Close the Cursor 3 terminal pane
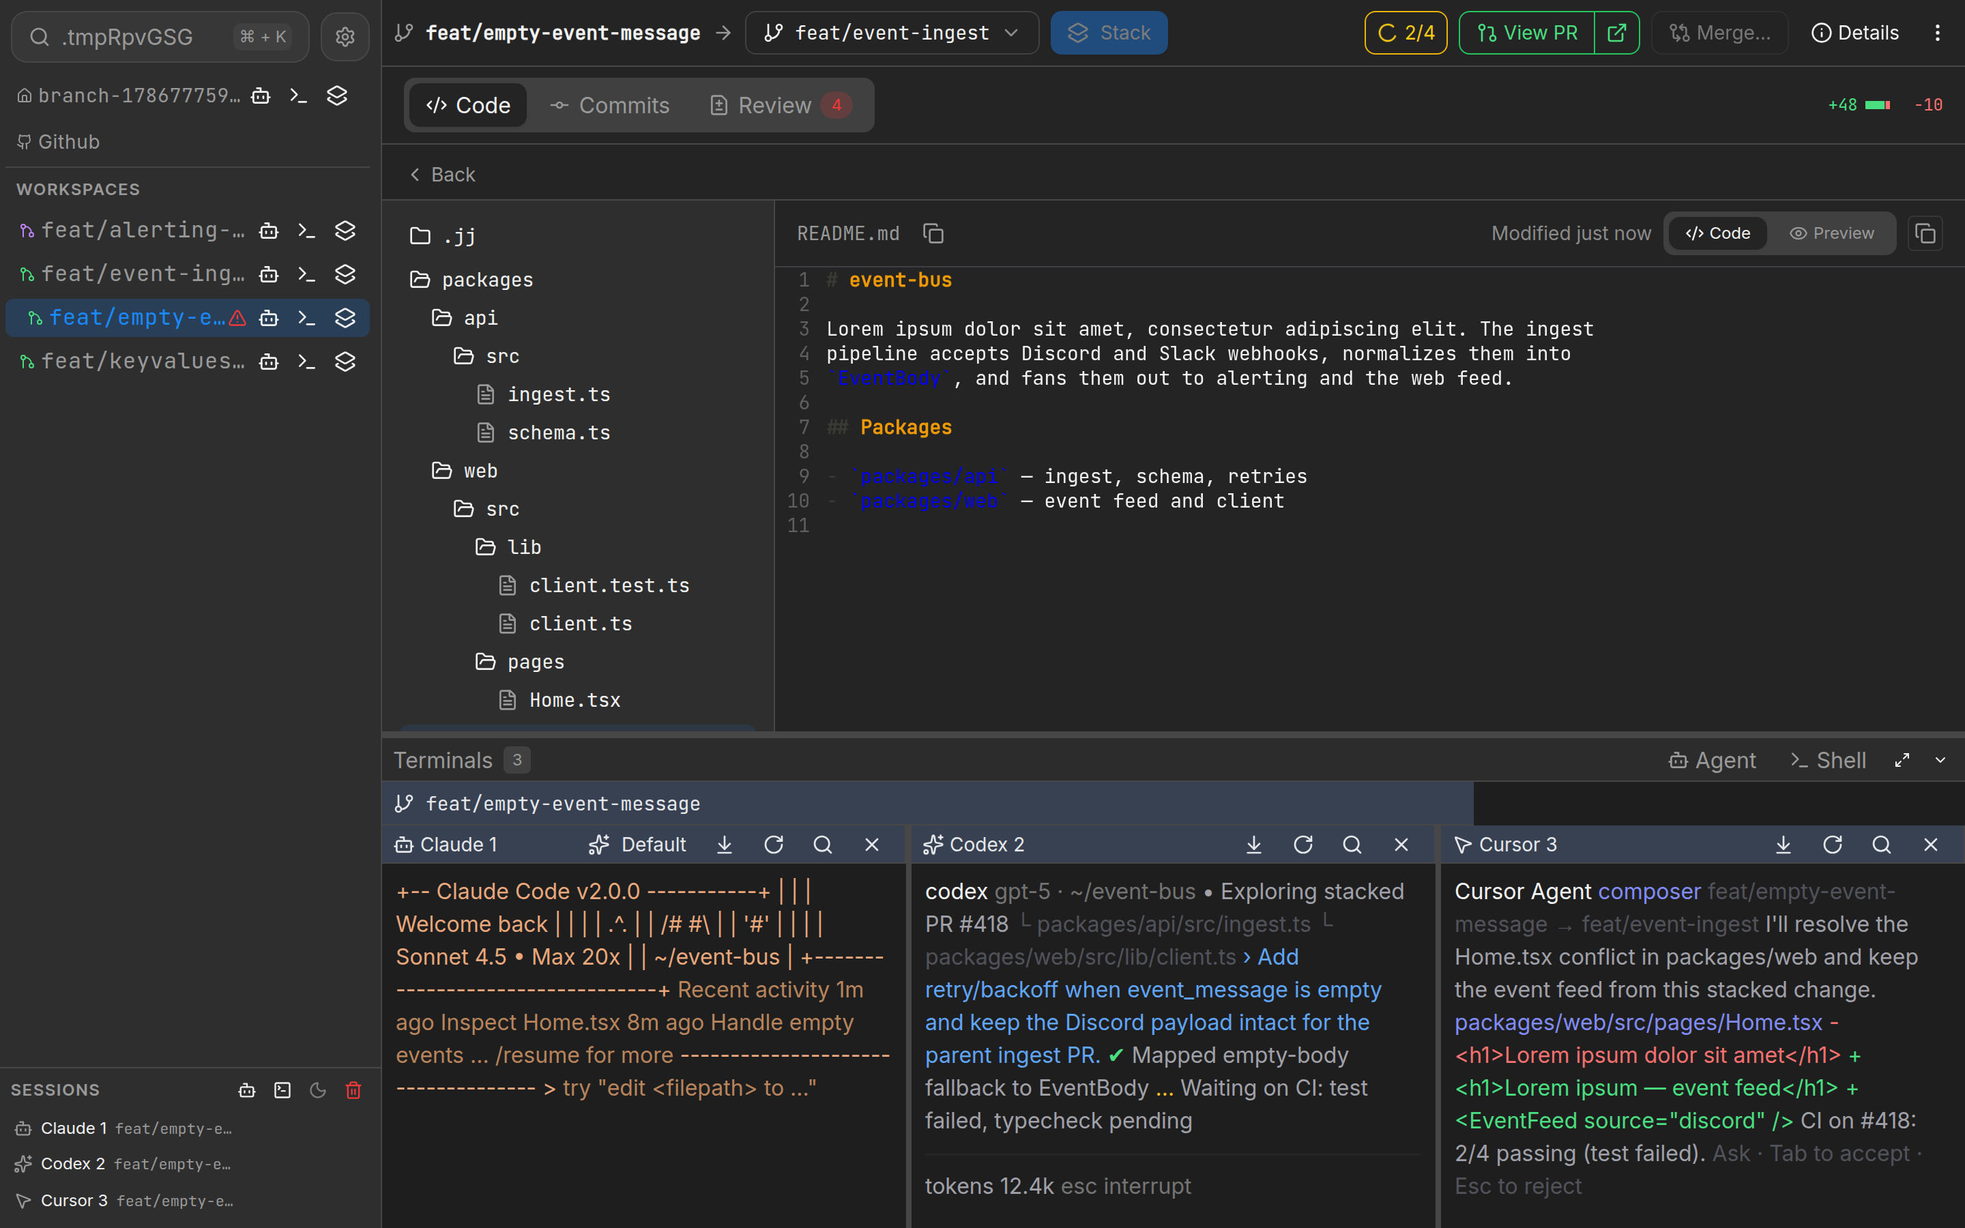The height and width of the screenshot is (1228, 1965). click(1931, 845)
